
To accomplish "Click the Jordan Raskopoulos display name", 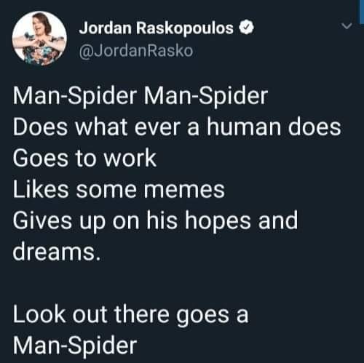I will [156, 28].
